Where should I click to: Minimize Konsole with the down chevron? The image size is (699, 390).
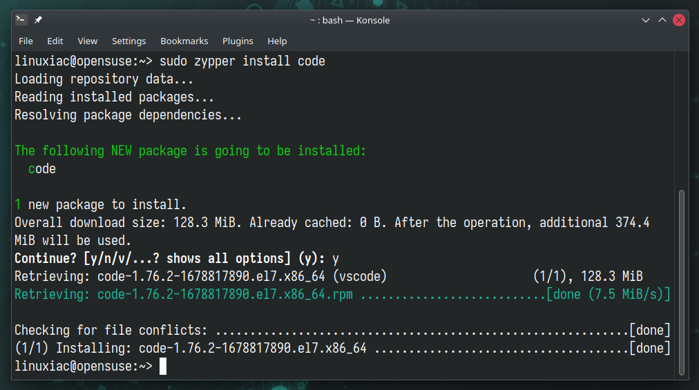646,20
